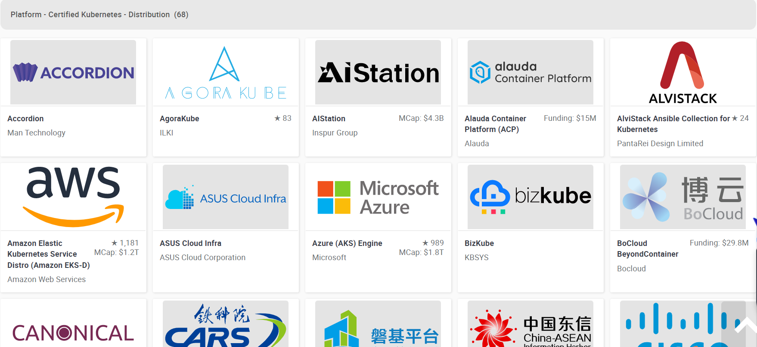This screenshot has width=757, height=347.
Task: Click the category header Platform - Certified Kubernetes - Distribution
Action: tap(90, 15)
